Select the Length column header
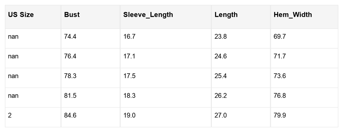 [x=226, y=15]
